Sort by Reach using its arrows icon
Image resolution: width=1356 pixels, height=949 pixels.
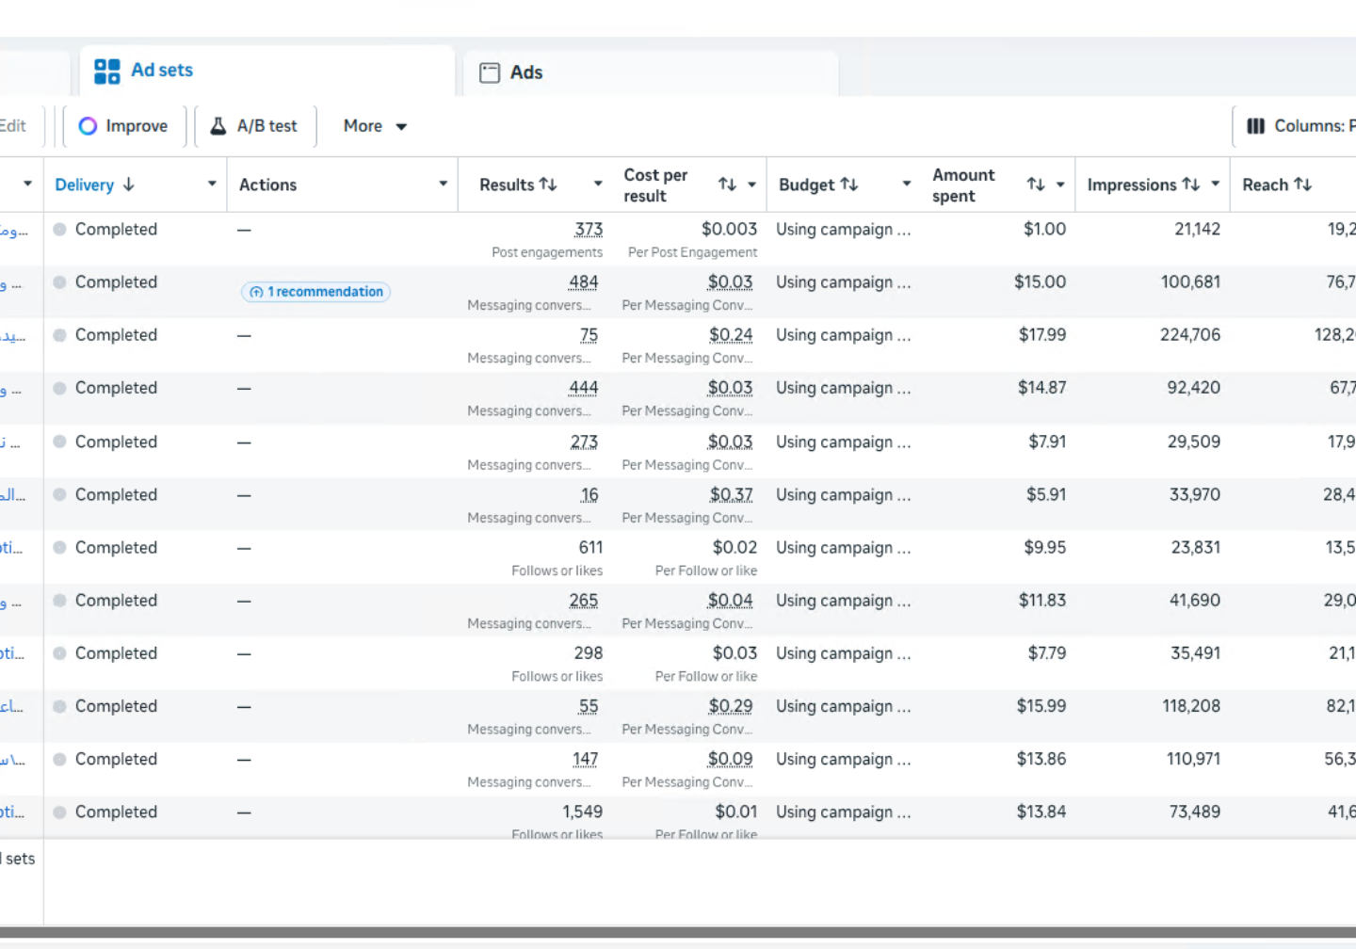(1302, 185)
